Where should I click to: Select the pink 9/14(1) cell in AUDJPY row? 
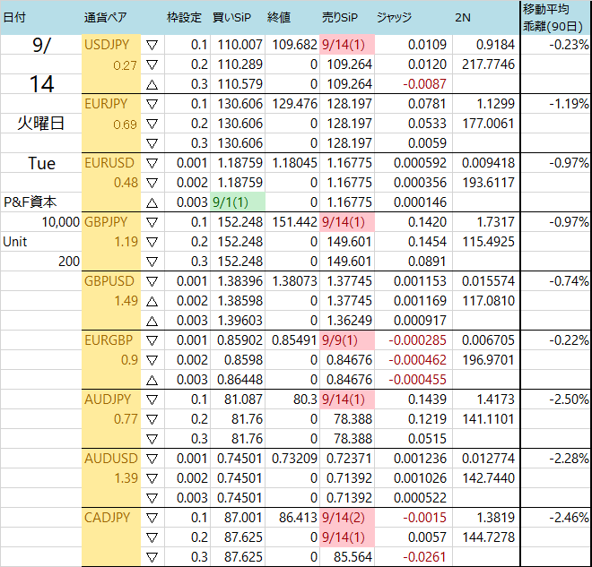tap(347, 399)
